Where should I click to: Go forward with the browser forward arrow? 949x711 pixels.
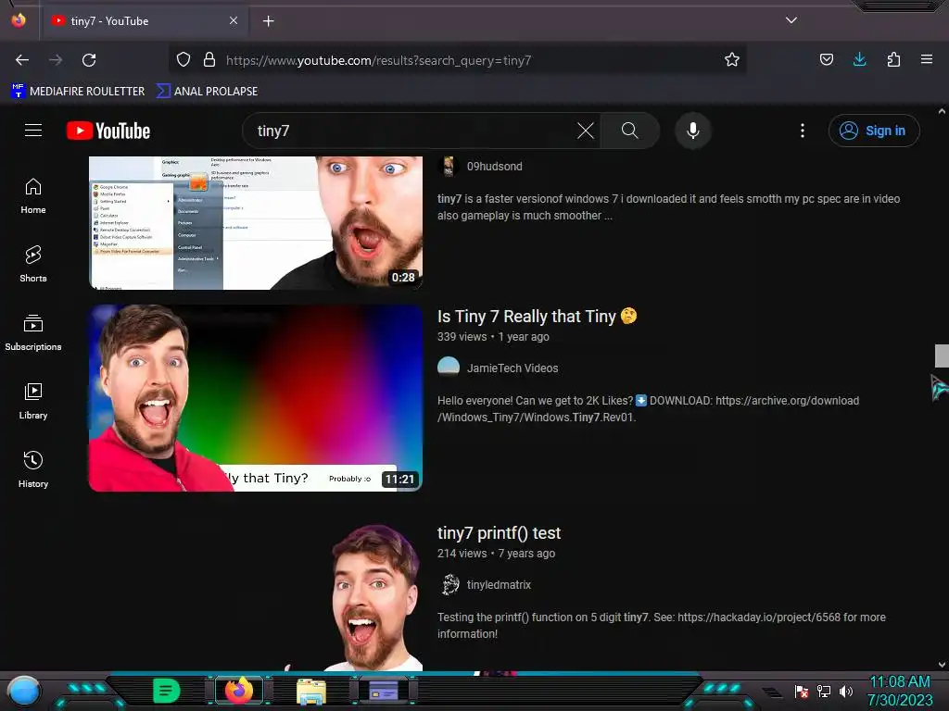tap(56, 60)
